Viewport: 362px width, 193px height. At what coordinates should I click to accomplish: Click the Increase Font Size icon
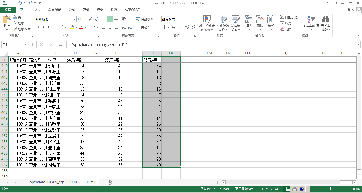tap(90, 19)
